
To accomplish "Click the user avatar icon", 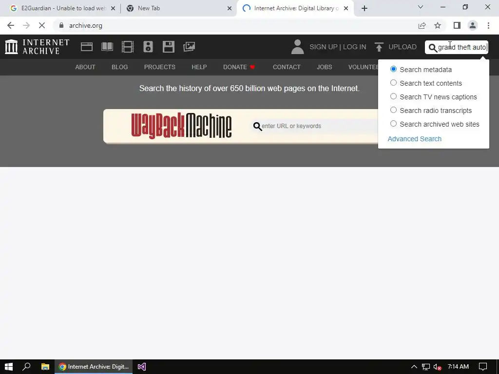I will [298, 47].
